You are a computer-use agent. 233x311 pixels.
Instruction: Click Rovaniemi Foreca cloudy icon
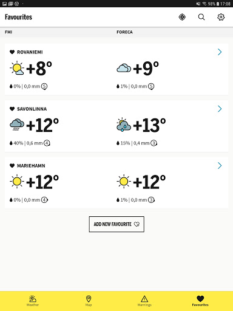[x=124, y=68]
